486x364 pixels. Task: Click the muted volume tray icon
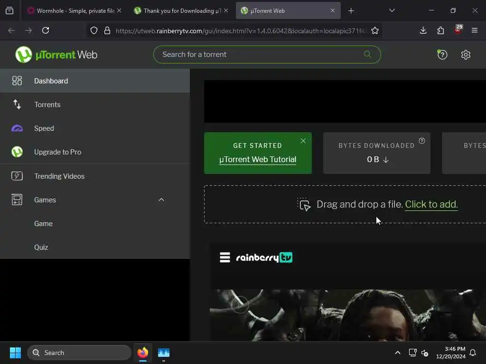(x=425, y=353)
